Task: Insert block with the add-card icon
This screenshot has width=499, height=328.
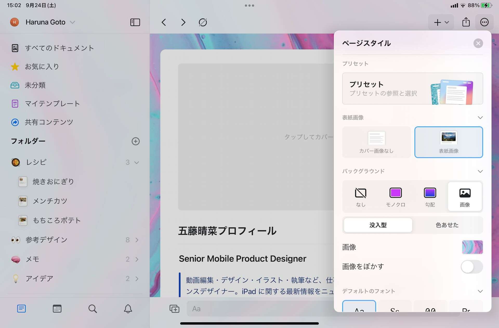Action: point(174,309)
